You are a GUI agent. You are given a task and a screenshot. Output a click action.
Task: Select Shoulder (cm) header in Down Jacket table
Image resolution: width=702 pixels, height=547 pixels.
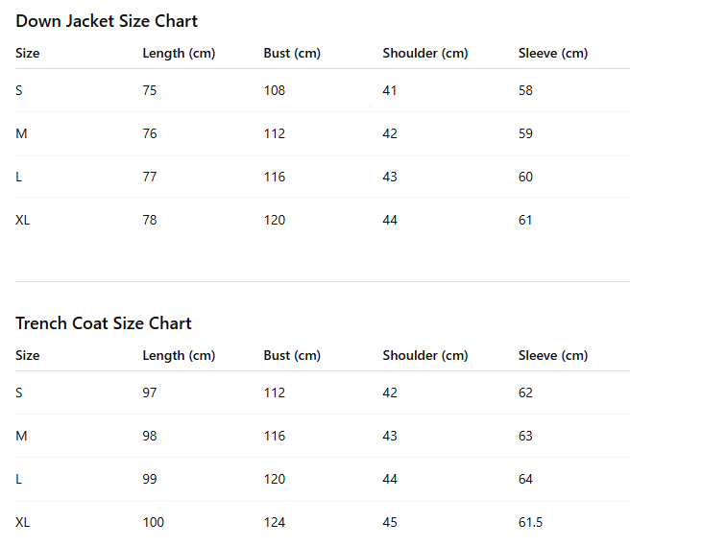[424, 53]
